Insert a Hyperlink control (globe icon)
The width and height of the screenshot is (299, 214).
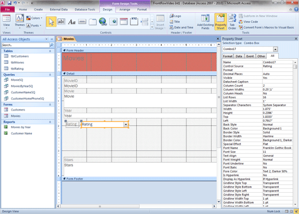coord(103,22)
